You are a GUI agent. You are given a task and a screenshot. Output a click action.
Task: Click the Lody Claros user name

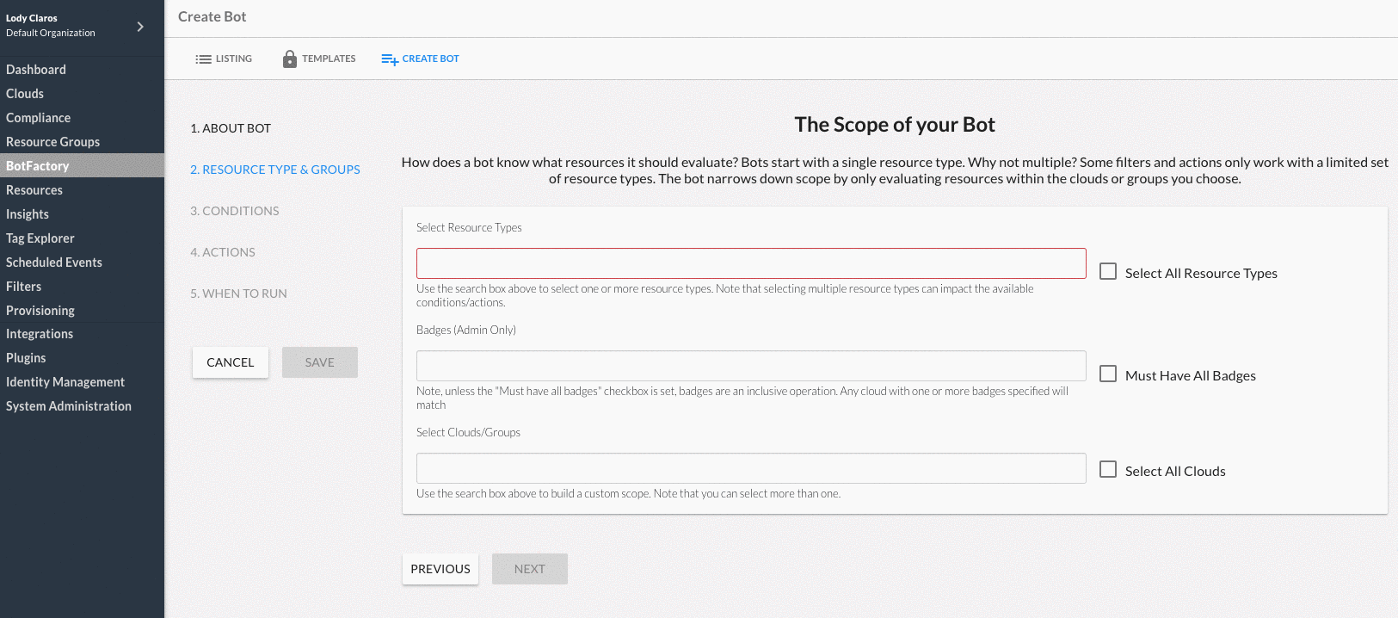(x=32, y=18)
